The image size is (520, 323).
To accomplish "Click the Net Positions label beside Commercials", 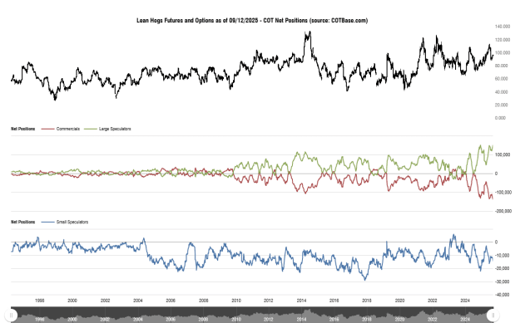I will click(23, 129).
